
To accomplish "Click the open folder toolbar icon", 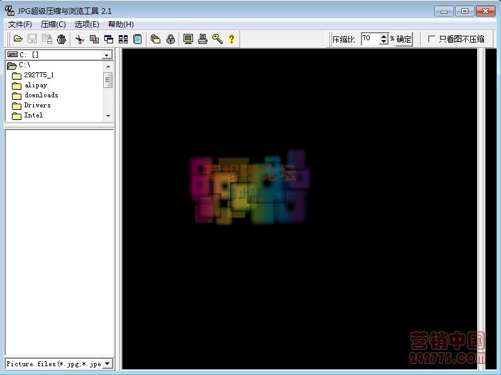I will pos(18,39).
